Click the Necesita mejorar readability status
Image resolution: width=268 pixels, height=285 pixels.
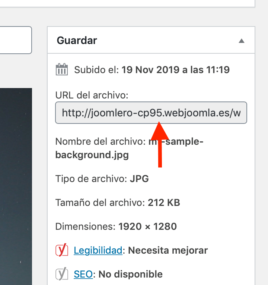[x=168, y=250]
